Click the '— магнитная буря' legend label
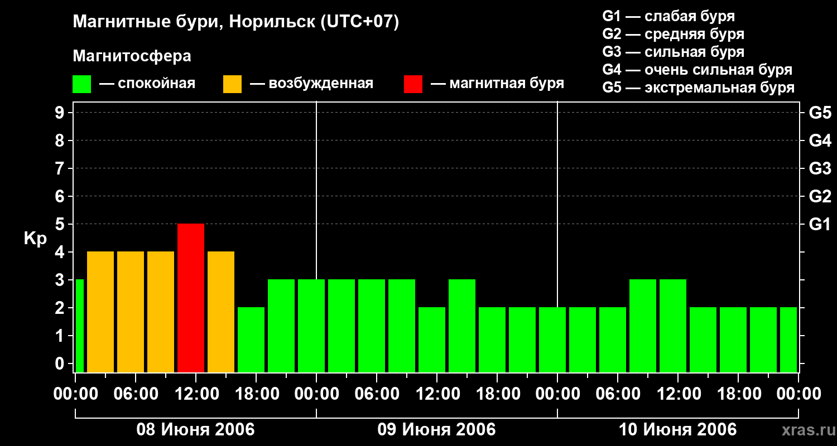Screen dimensions: 837x446 [x=497, y=84]
